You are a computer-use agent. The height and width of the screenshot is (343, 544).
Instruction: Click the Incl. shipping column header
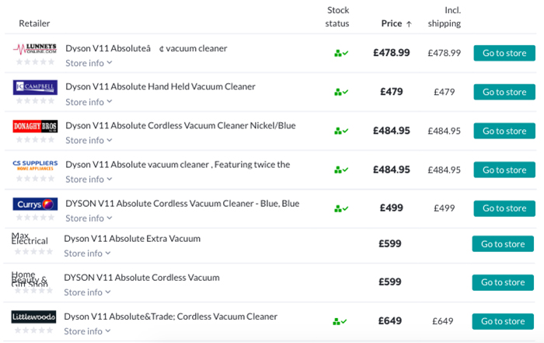[445, 16]
